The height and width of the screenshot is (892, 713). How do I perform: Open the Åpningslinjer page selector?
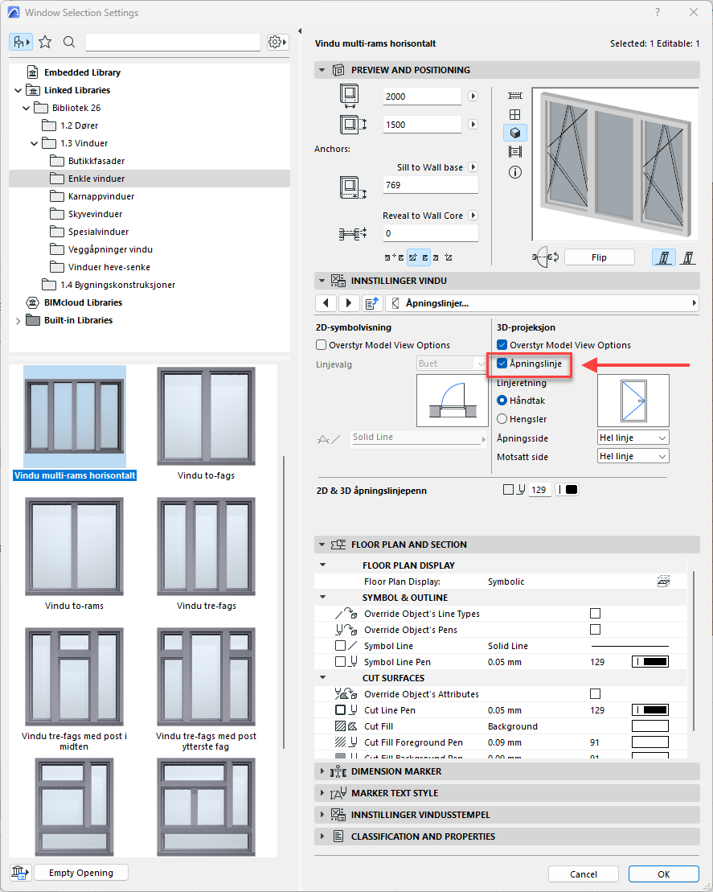(x=542, y=303)
